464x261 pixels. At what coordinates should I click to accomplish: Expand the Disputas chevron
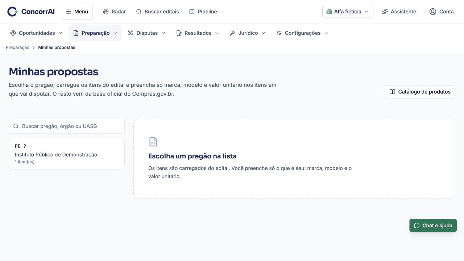[x=163, y=33]
